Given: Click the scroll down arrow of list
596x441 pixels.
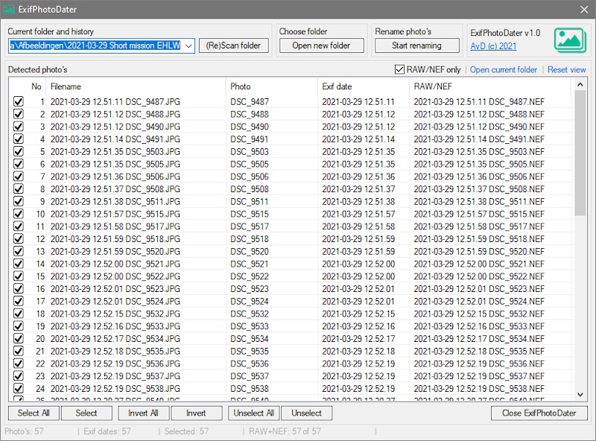Looking at the screenshot, I should click(x=581, y=395).
